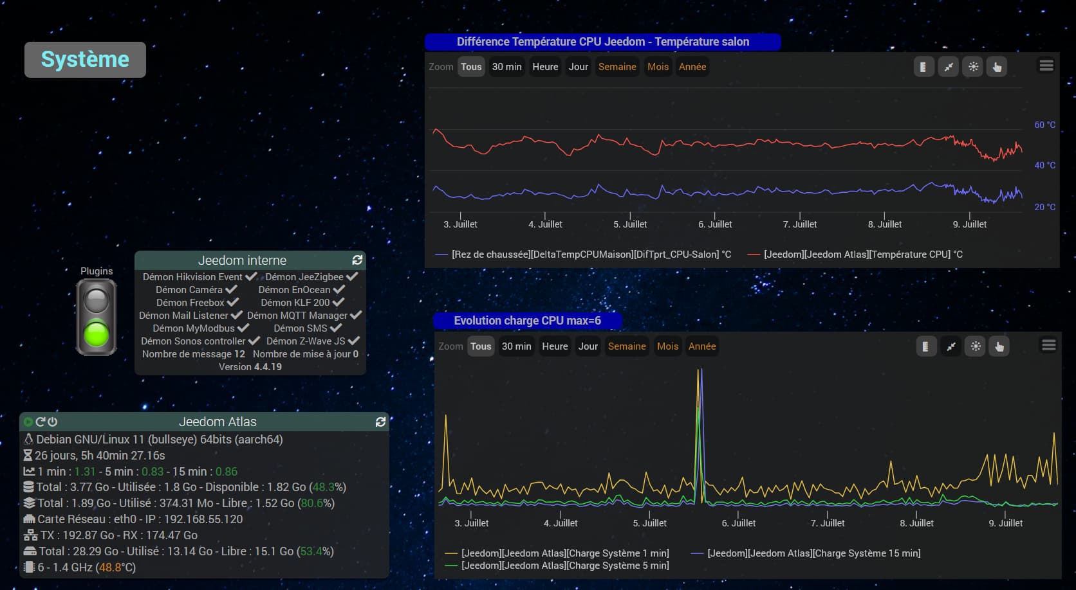1076x590 pixels.
Task: Select Heure zoom on CPU charge chart
Action: click(555, 346)
